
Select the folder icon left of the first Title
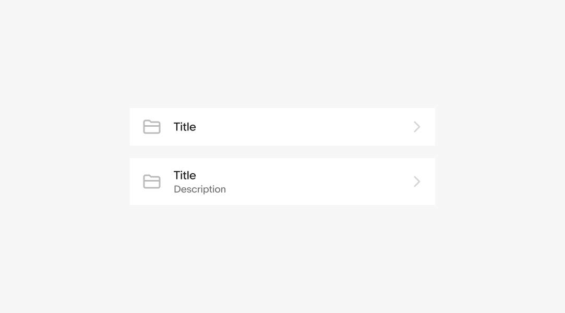[x=152, y=127]
